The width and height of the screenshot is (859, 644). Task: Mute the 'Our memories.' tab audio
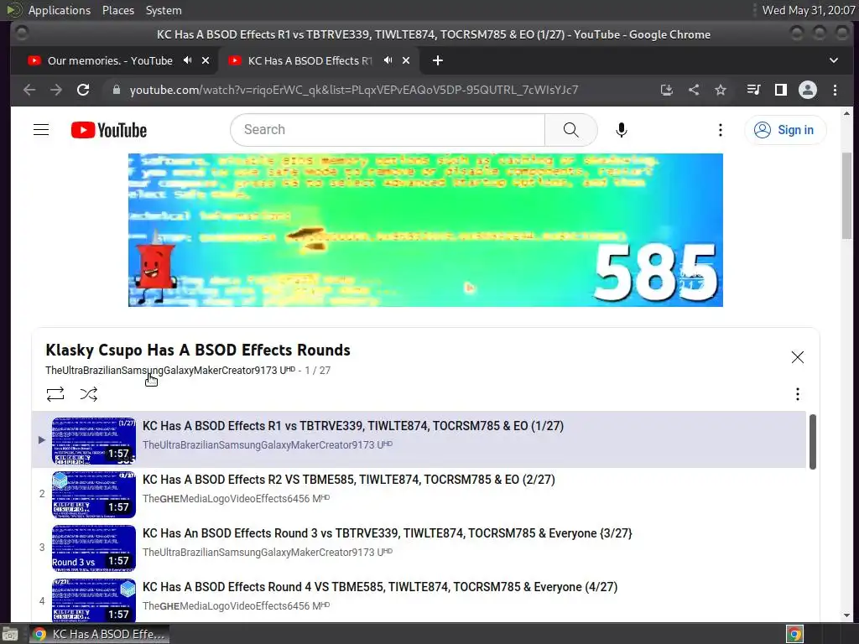[x=187, y=60]
